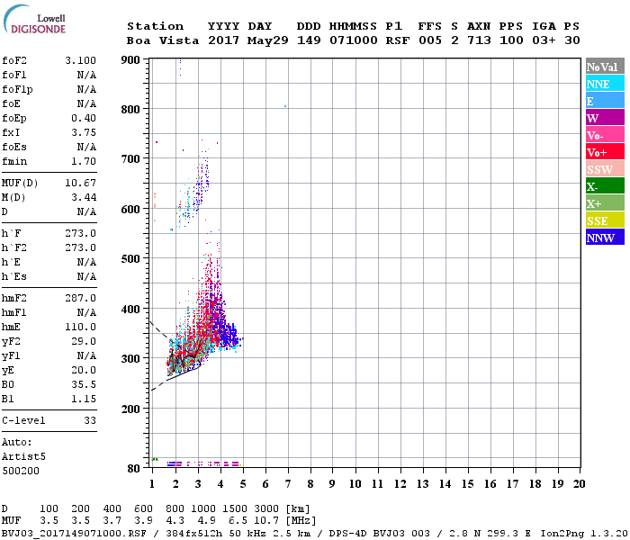Select the SSW light pink legend swatch
This screenshot has width=630, height=540.
[605, 169]
